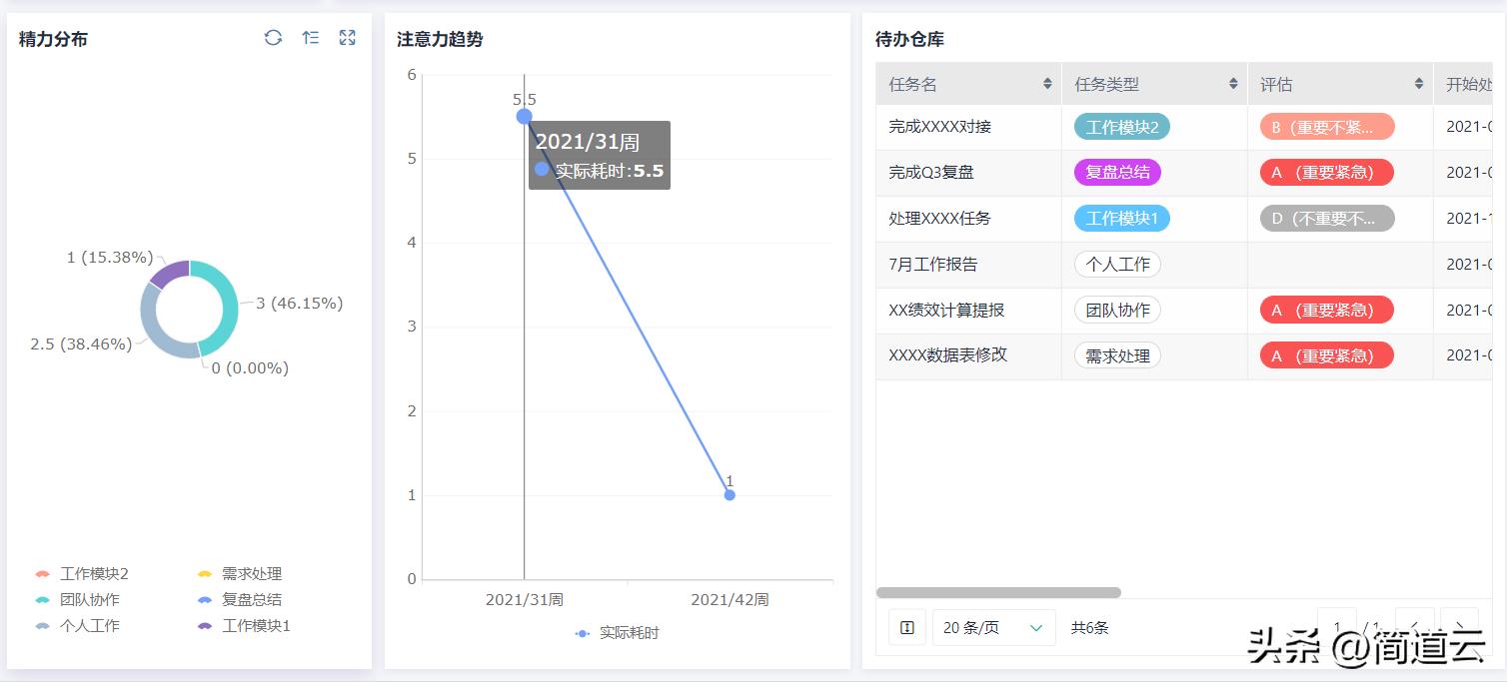The width and height of the screenshot is (1507, 687).
Task: Expand 精力分布 chart to fullscreen
Action: [347, 38]
